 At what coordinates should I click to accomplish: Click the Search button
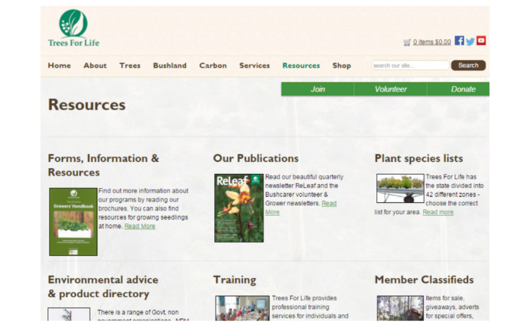[x=468, y=65]
